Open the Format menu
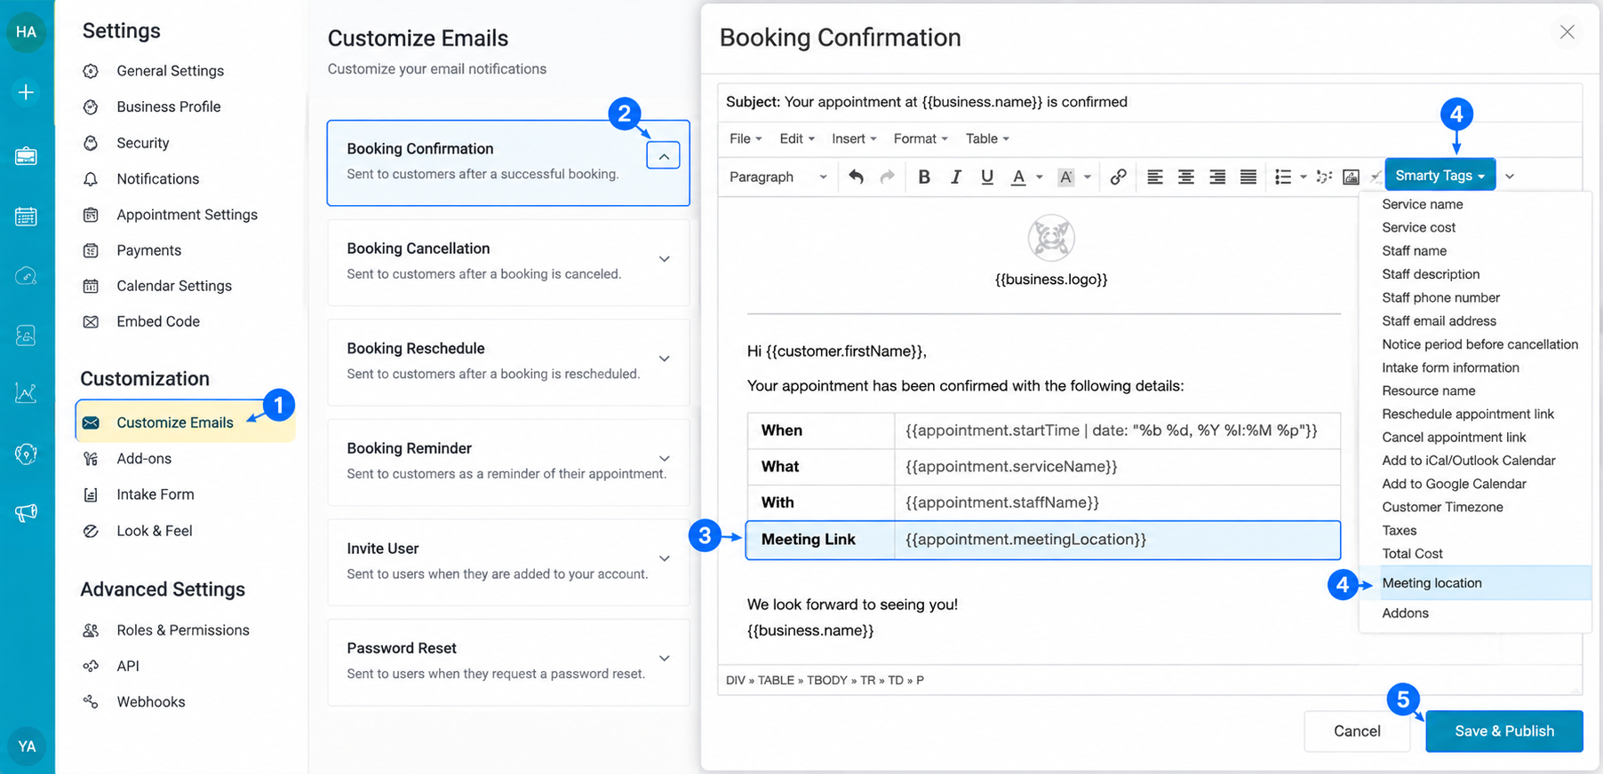Screen dimensions: 1603x774 tap(921, 138)
